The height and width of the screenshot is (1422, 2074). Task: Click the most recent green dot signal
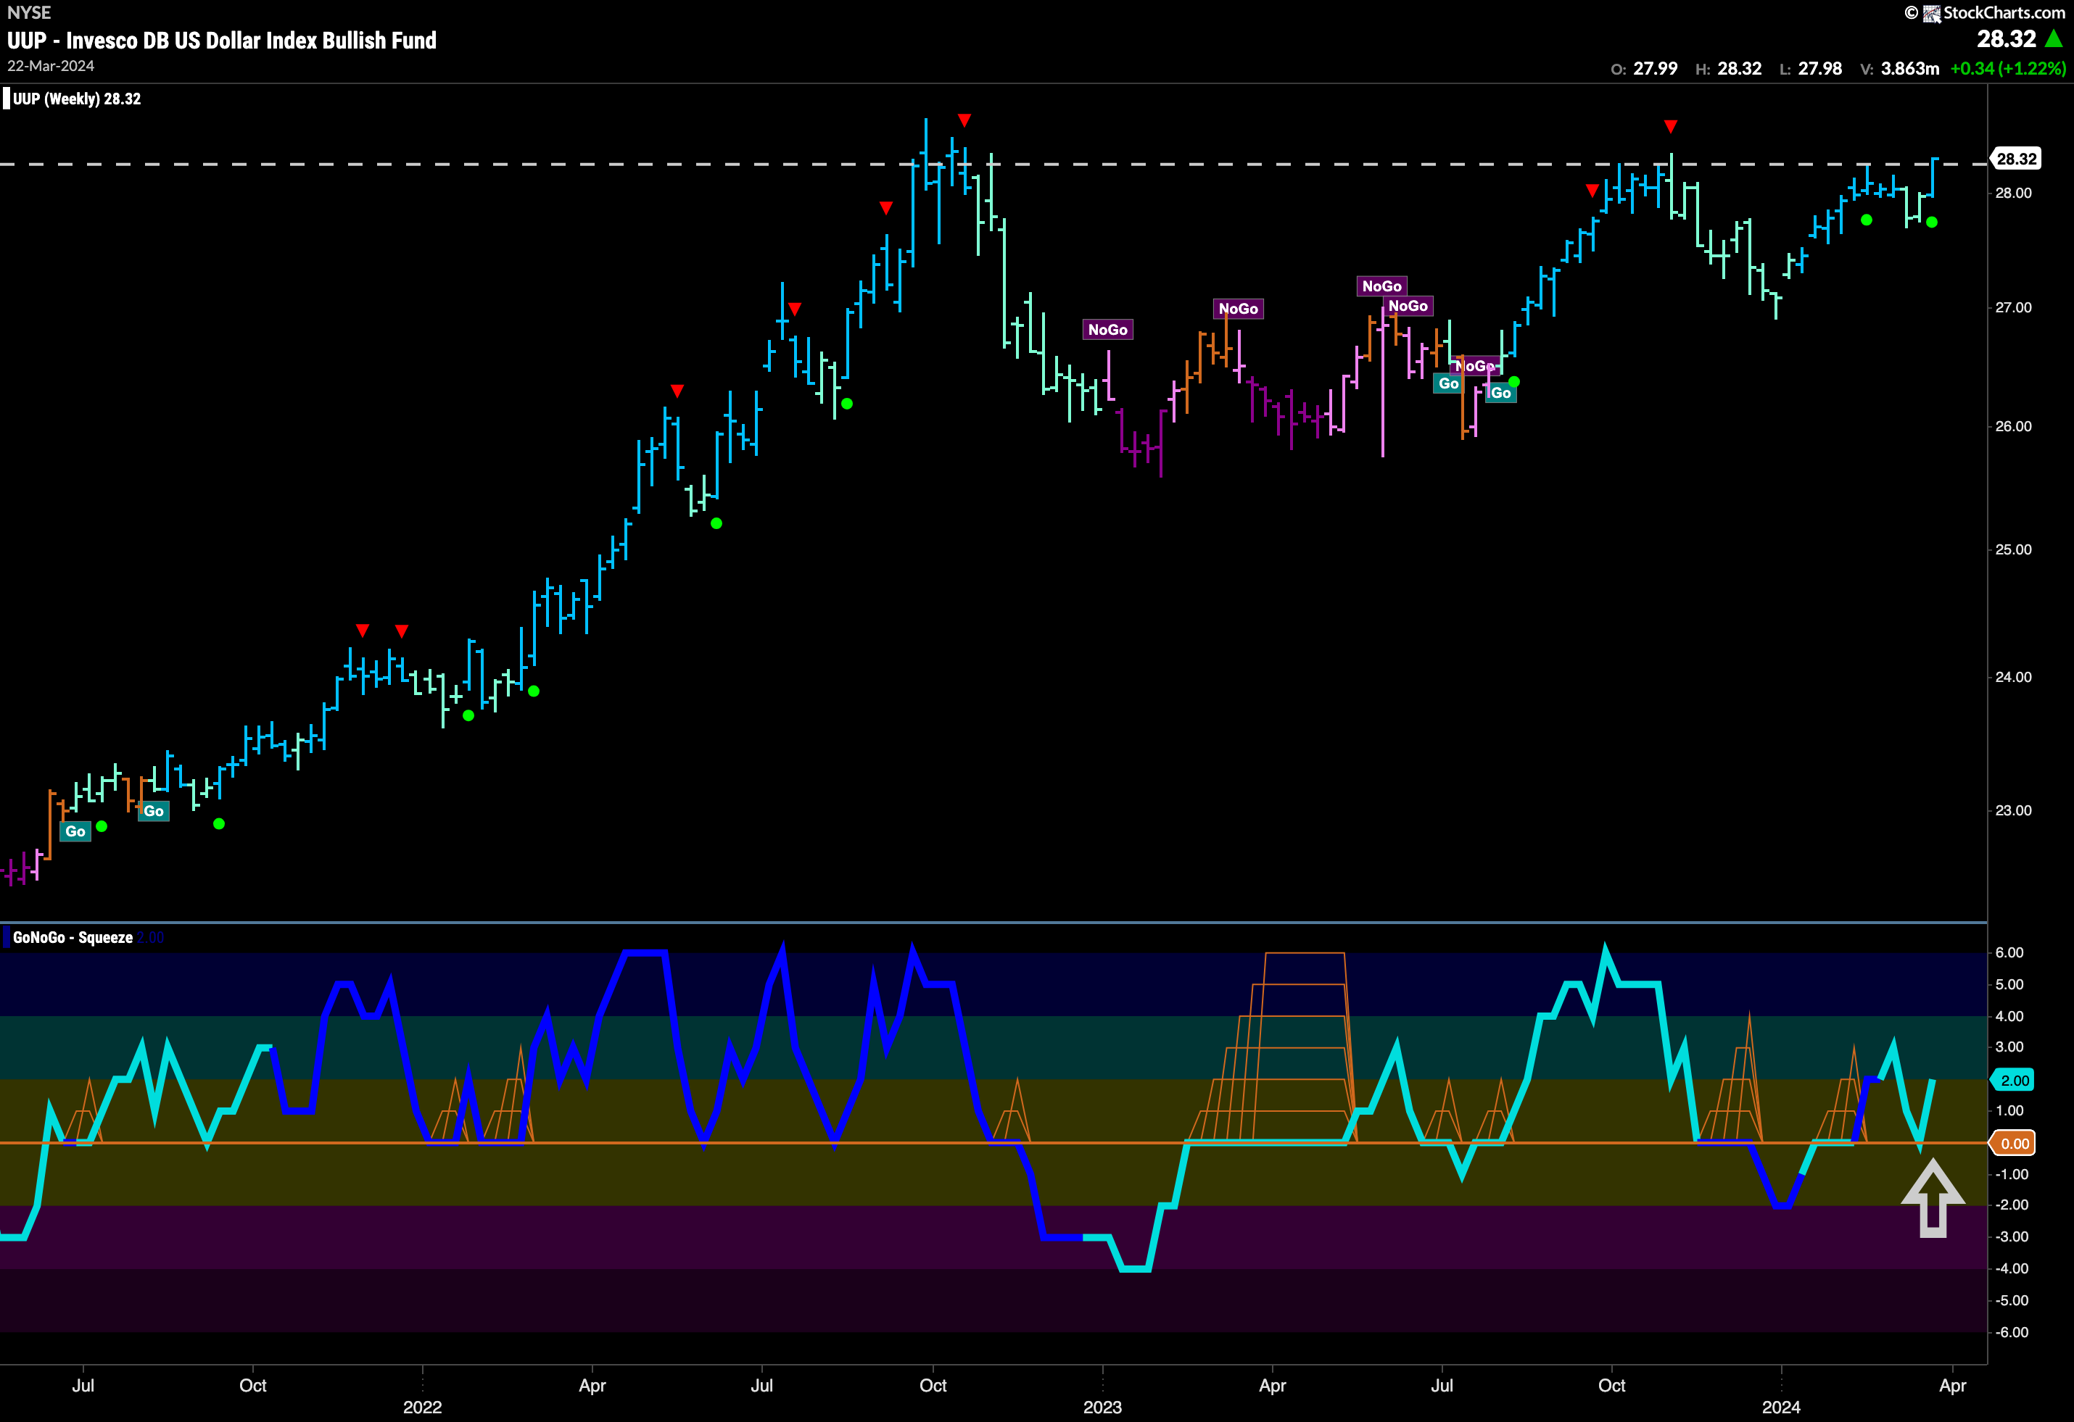tap(1931, 222)
